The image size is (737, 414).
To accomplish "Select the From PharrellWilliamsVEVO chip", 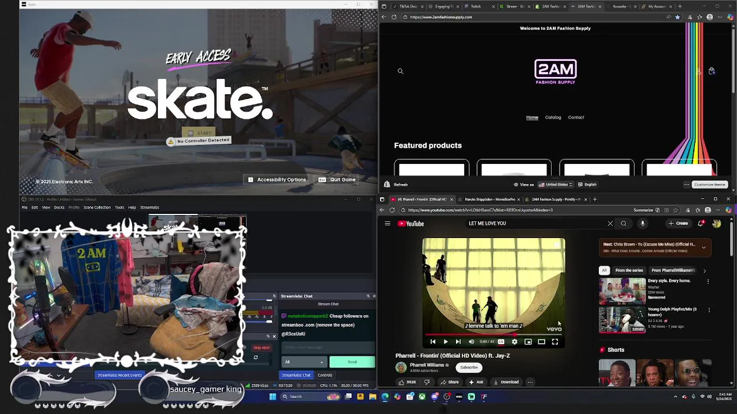I will coord(673,270).
